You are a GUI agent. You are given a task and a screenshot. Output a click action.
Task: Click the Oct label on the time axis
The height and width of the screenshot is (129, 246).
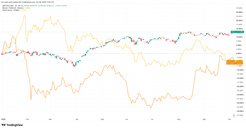229,119
